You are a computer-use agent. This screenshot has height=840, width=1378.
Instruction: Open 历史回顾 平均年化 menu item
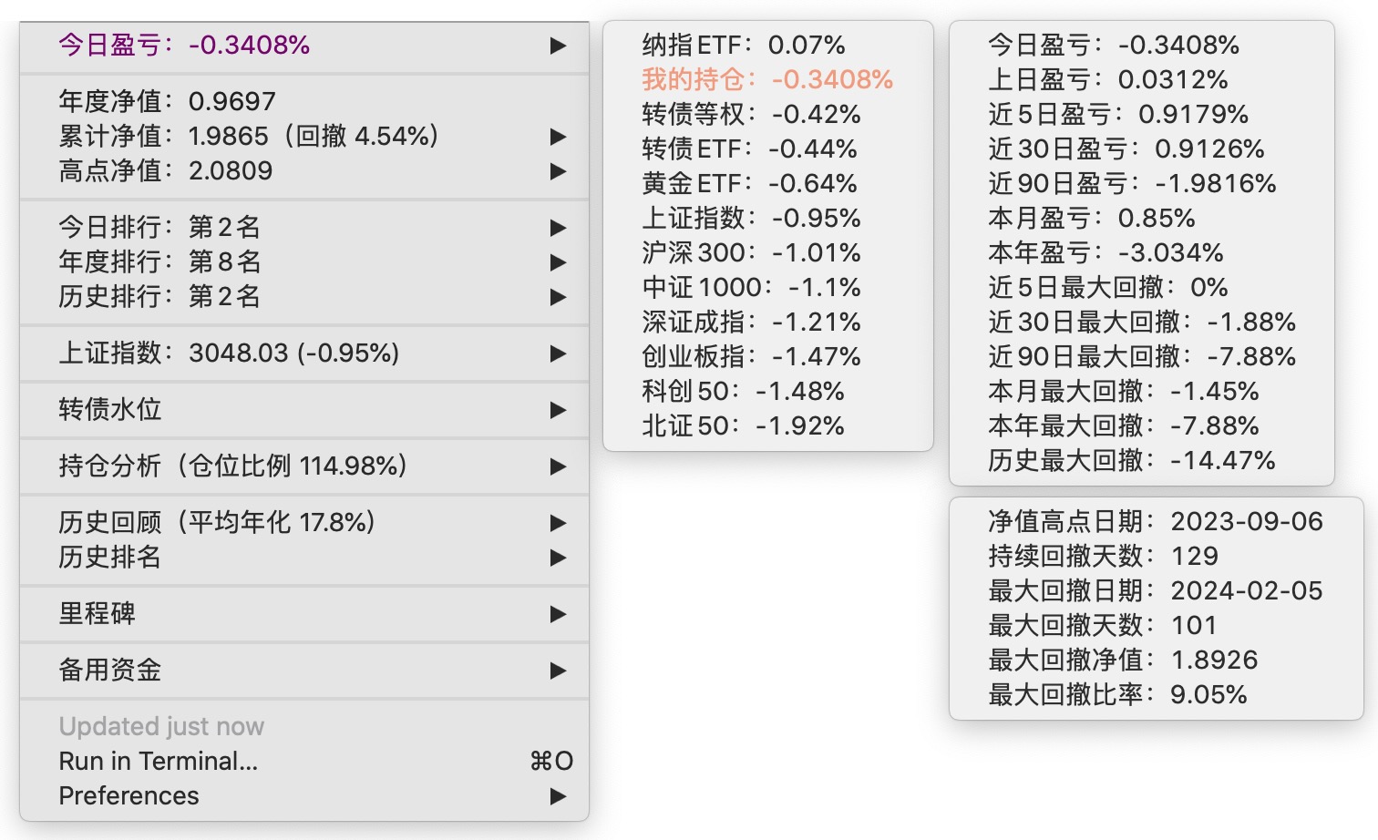click(217, 523)
